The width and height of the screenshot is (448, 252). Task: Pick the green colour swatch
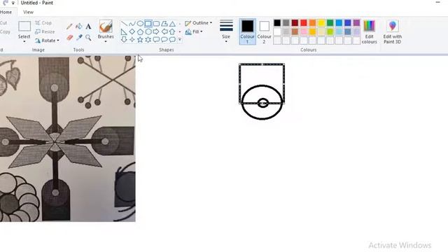click(x=330, y=23)
